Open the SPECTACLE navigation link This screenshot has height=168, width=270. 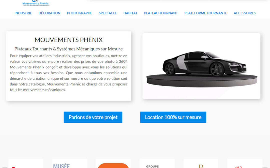[x=108, y=13]
